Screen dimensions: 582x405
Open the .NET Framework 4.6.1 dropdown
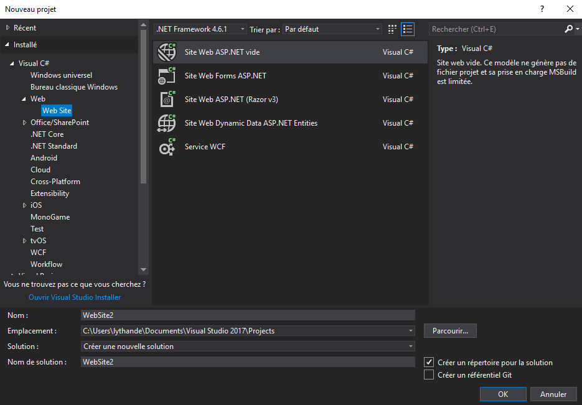pyautogui.click(x=242, y=29)
